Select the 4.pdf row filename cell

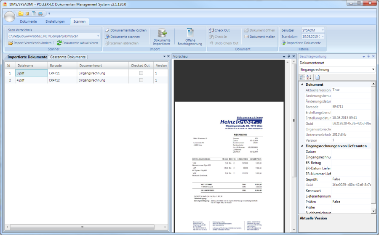pyautogui.click(x=31, y=80)
